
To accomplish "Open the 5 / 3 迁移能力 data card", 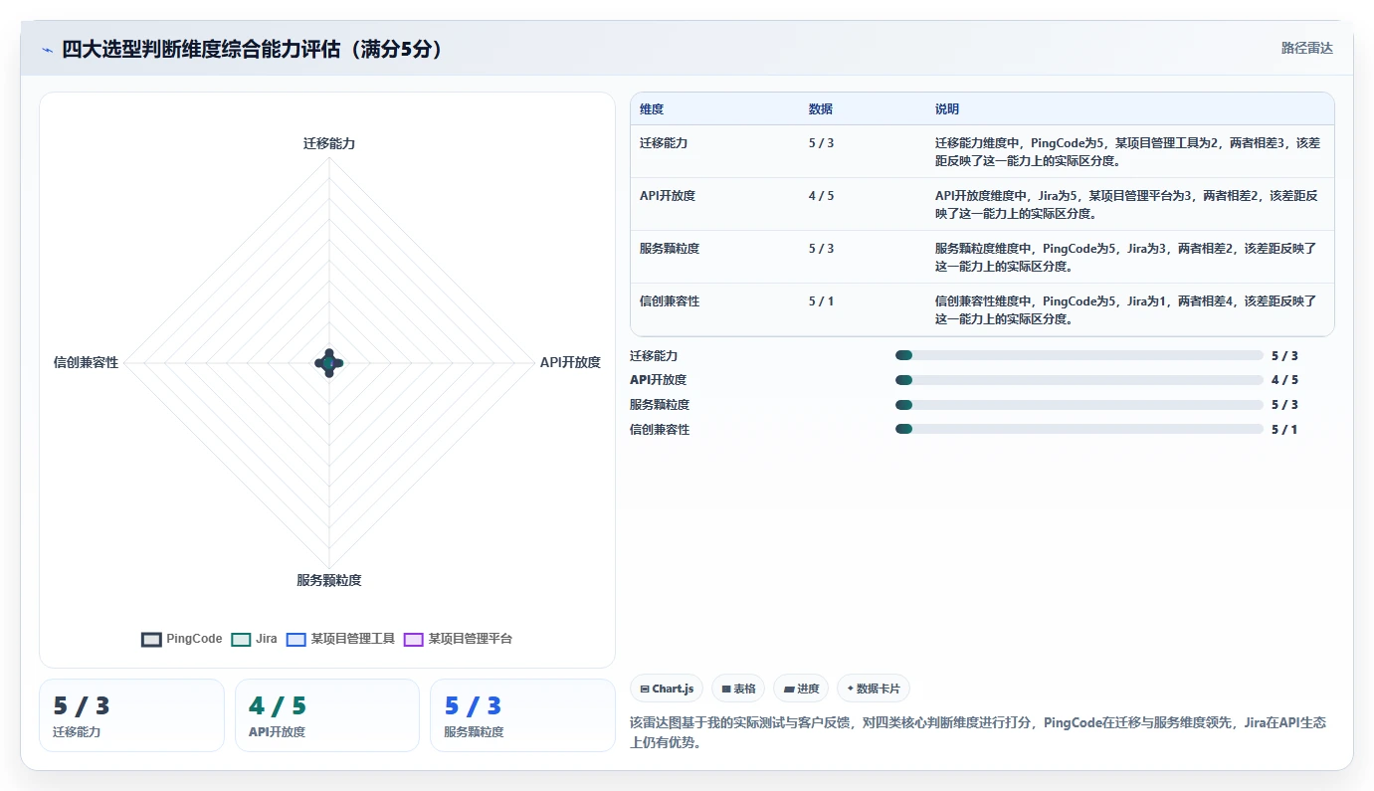I will pyautogui.click(x=131, y=715).
